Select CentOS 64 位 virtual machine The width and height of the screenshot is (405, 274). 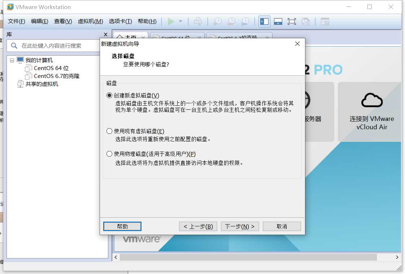(51, 68)
